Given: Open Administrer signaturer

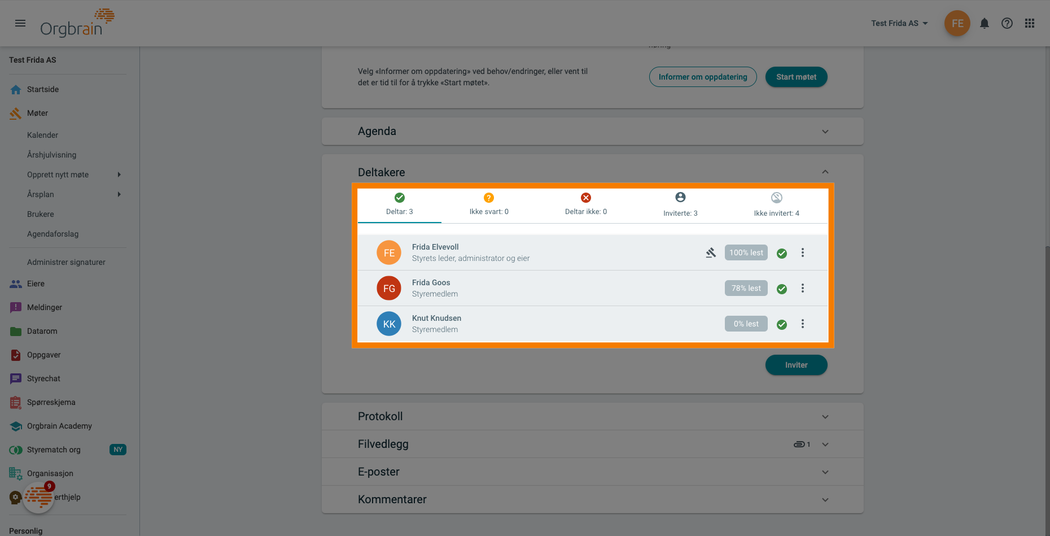Looking at the screenshot, I should pyautogui.click(x=66, y=262).
